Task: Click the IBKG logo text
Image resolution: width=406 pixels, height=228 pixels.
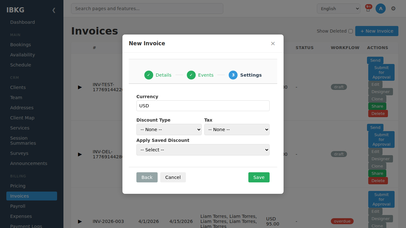Action: tap(15, 10)
